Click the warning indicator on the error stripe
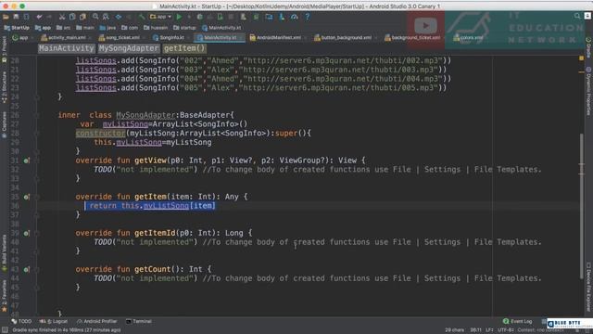Viewport: 593px width, 334px height. [x=582, y=58]
